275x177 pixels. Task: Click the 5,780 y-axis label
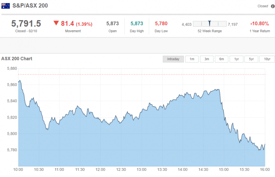[12, 150]
